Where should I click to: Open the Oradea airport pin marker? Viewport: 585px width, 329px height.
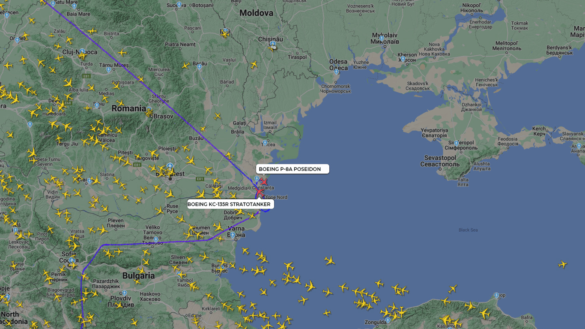(17, 40)
